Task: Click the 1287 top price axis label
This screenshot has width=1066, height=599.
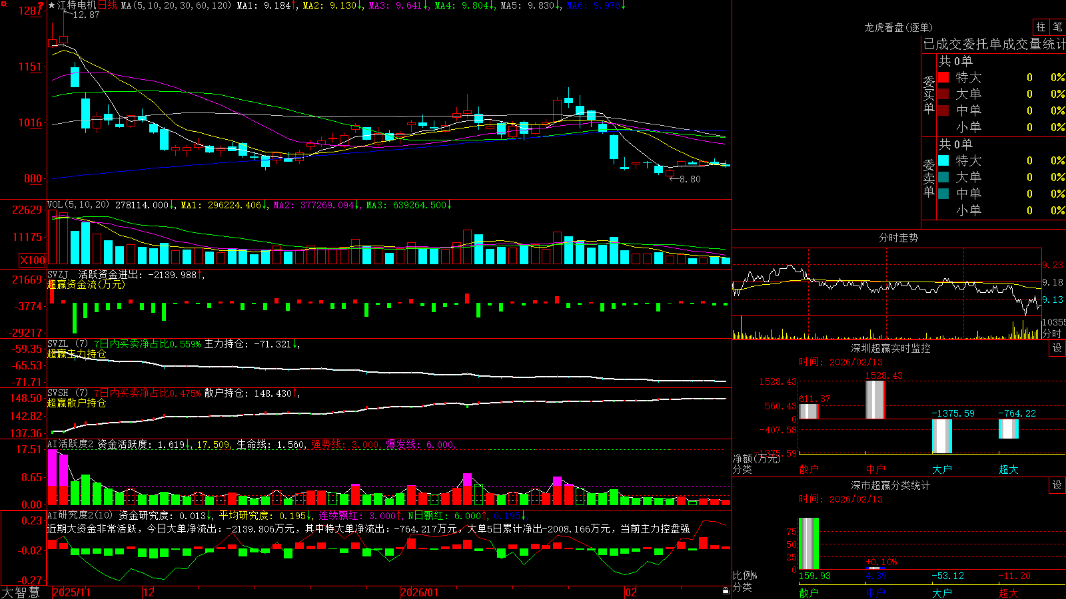Action: click(31, 11)
